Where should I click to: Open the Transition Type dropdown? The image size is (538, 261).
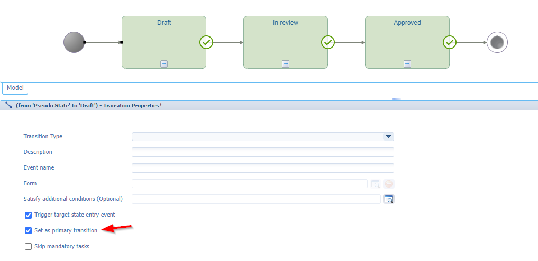coord(388,137)
